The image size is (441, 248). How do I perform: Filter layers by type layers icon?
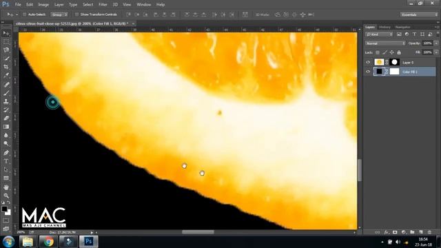(x=414, y=34)
